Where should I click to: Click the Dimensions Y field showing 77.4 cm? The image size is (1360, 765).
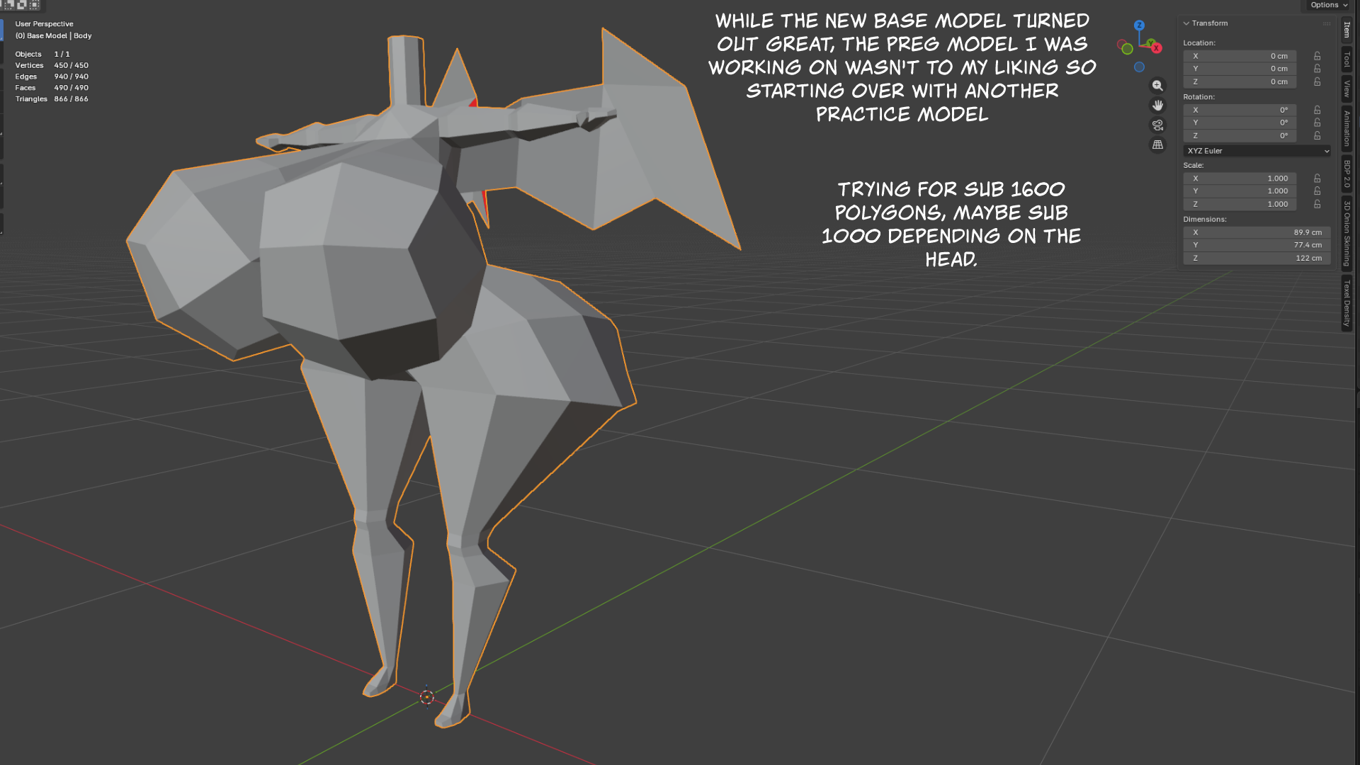1257,245
